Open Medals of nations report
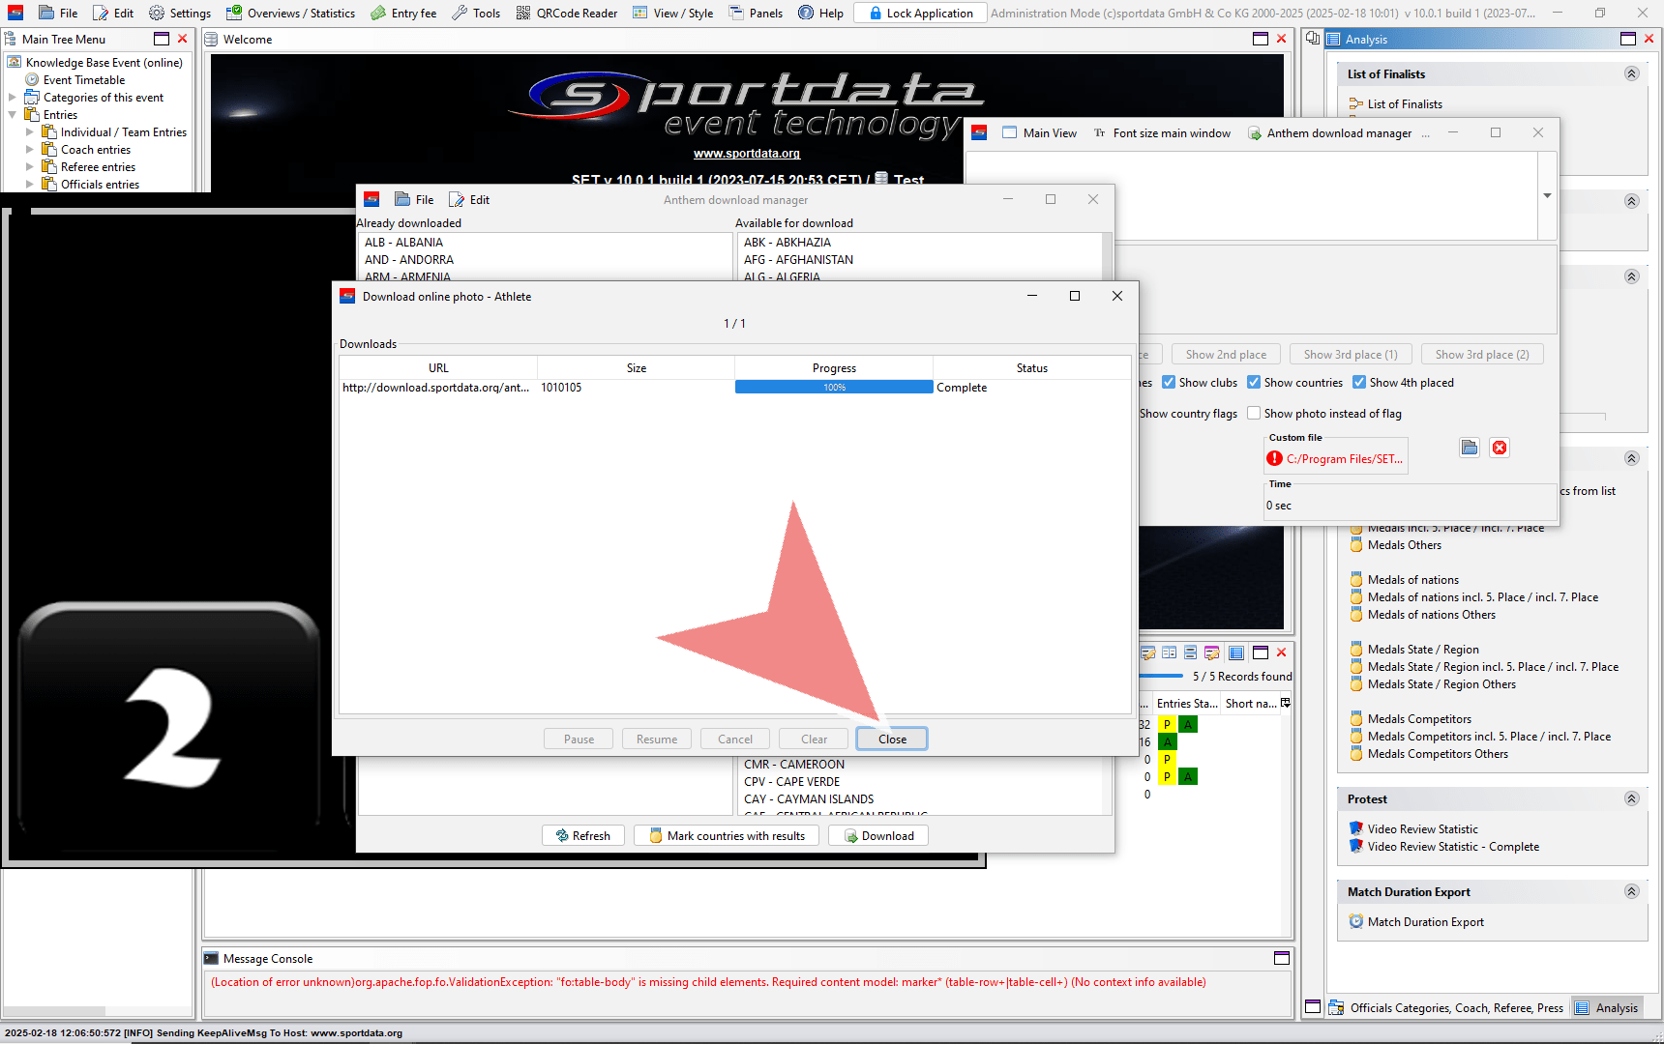The height and width of the screenshot is (1044, 1664). pyautogui.click(x=1412, y=580)
